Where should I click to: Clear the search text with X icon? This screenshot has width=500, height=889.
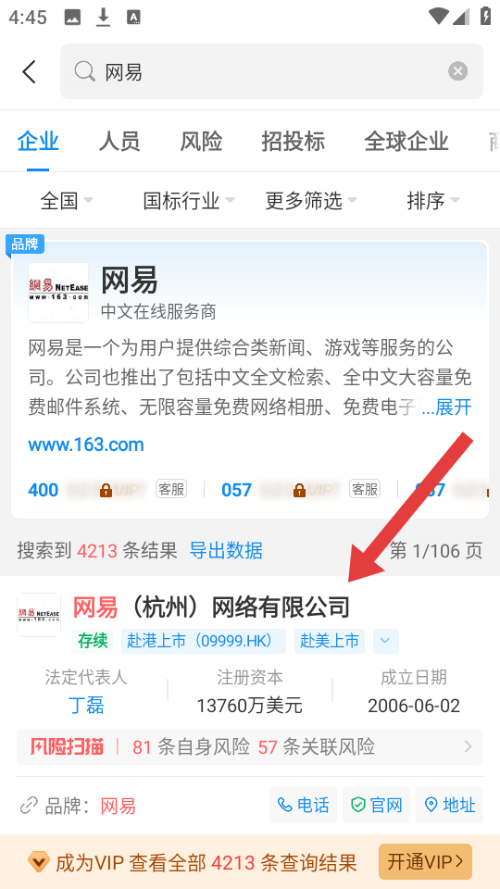click(x=458, y=71)
